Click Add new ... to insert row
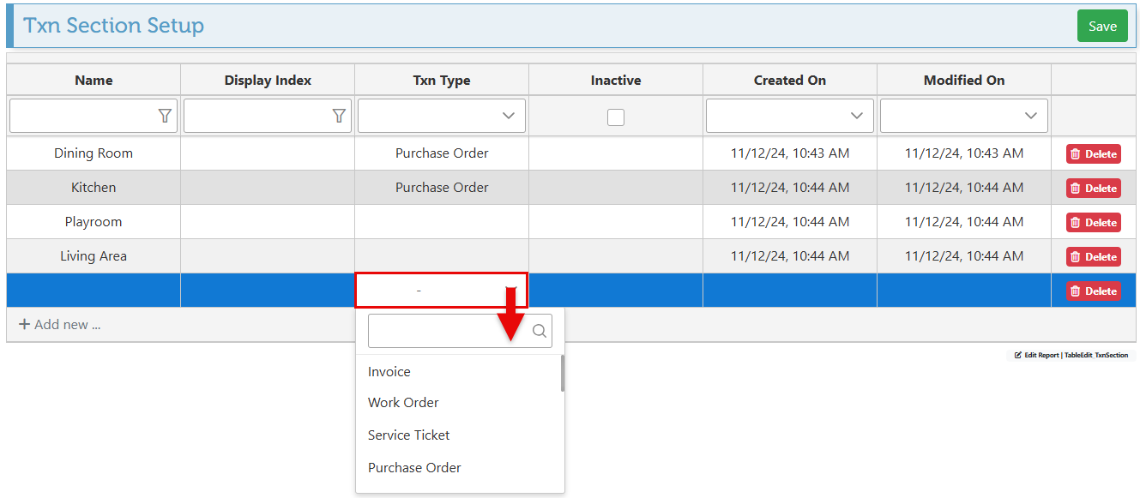The height and width of the screenshot is (498, 1140). pyautogui.click(x=60, y=325)
